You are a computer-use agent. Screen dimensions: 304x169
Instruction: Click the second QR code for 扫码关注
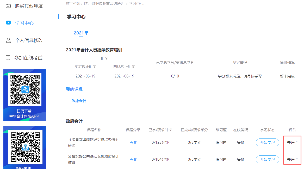(25, 147)
